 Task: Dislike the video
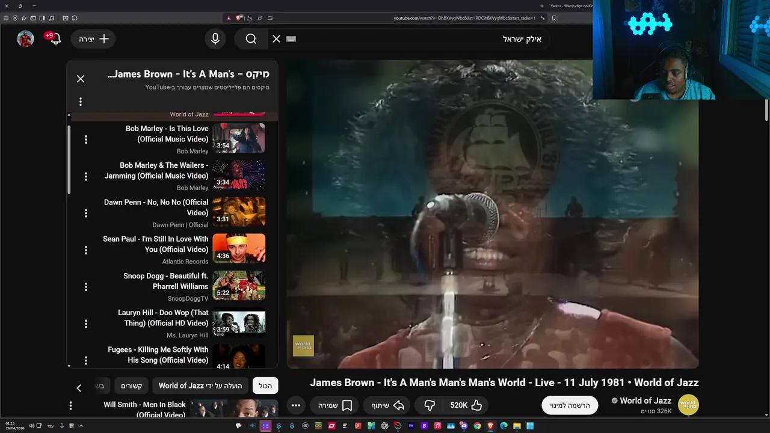coord(430,405)
